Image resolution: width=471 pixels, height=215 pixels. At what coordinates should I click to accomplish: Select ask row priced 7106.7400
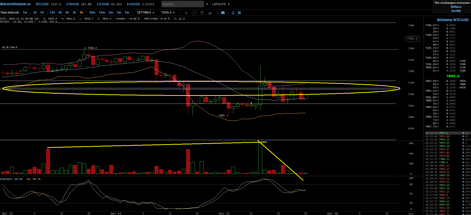click(x=440, y=35)
